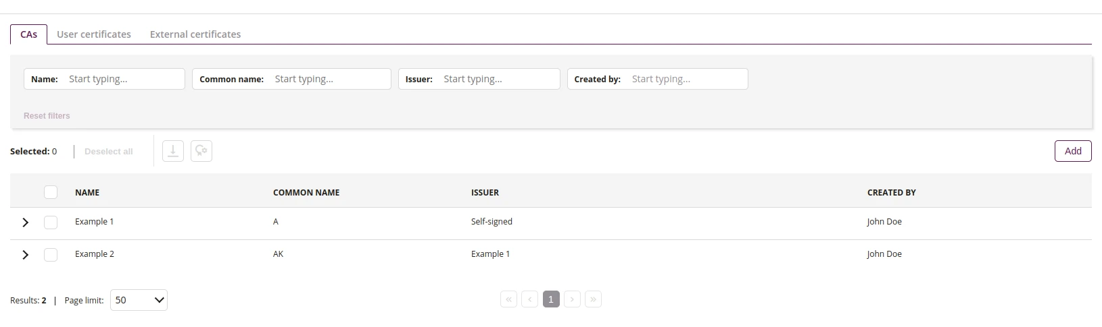Sort by CREATED BY column header

[892, 193]
